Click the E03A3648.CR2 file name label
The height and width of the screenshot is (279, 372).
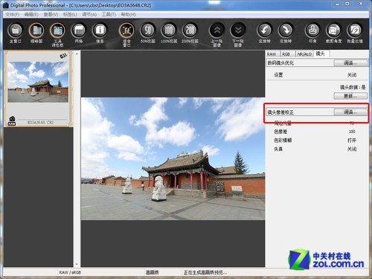pos(40,122)
